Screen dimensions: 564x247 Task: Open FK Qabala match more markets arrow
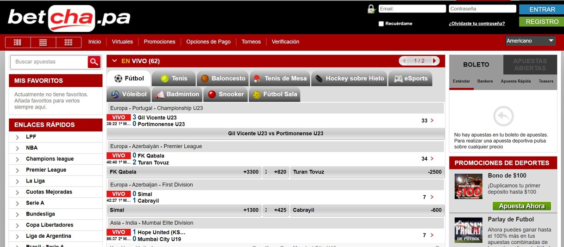(x=432, y=159)
